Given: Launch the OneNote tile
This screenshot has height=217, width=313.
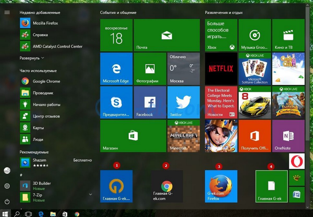Looking at the screenshot, I should 288,136.
